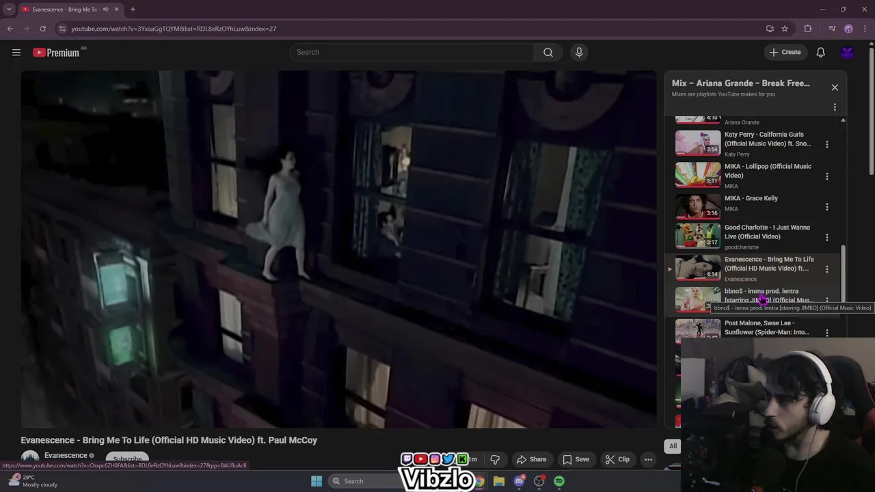Open the Chrome profile avatar
The height and width of the screenshot is (492, 875).
tap(848, 29)
